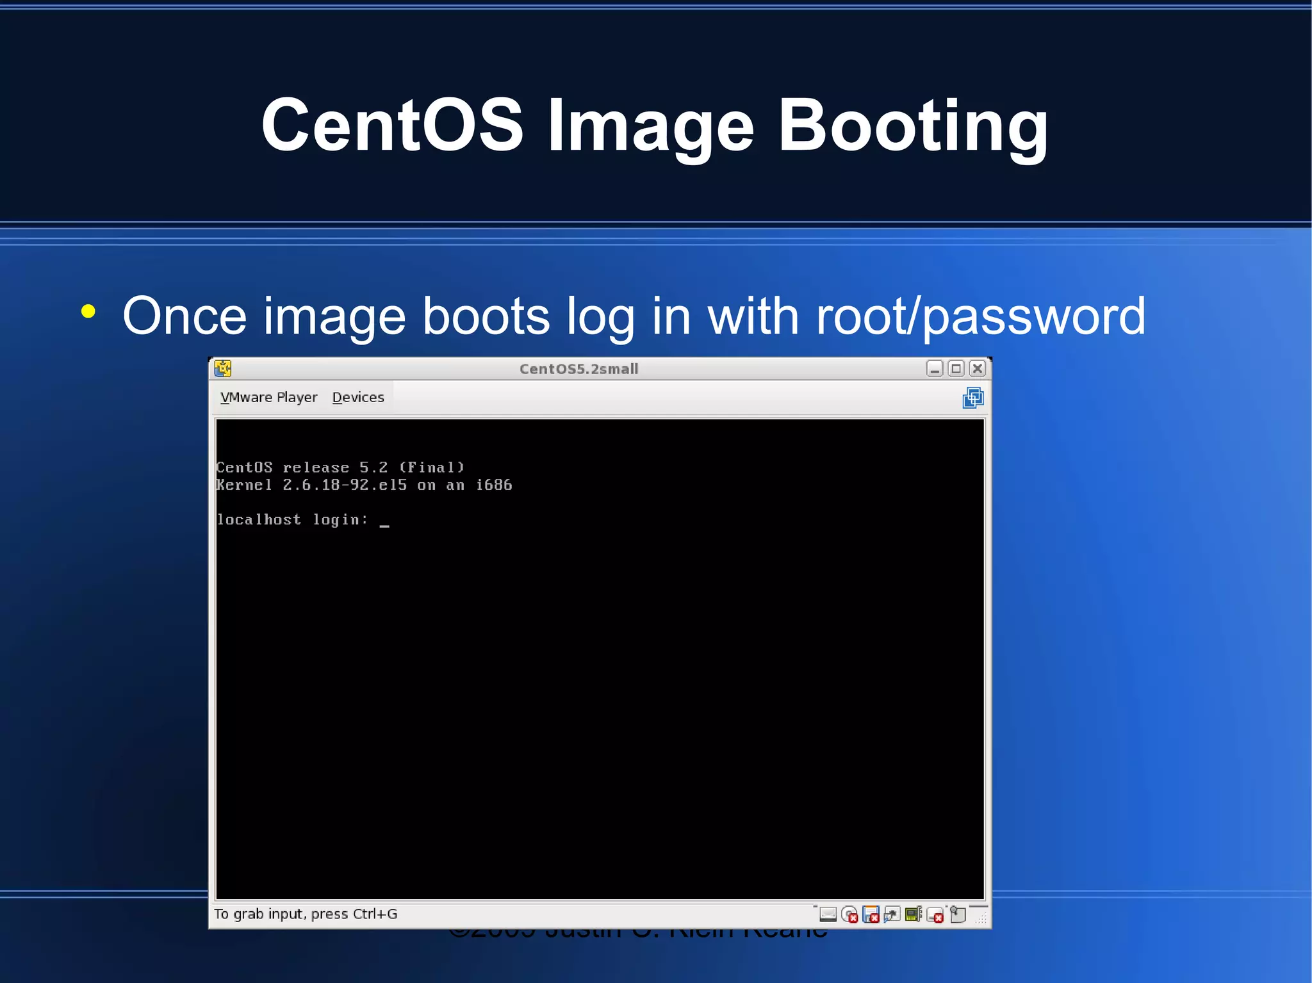Click the disconnected floppy drive icon
Screen dimensions: 1312x983
(x=871, y=914)
